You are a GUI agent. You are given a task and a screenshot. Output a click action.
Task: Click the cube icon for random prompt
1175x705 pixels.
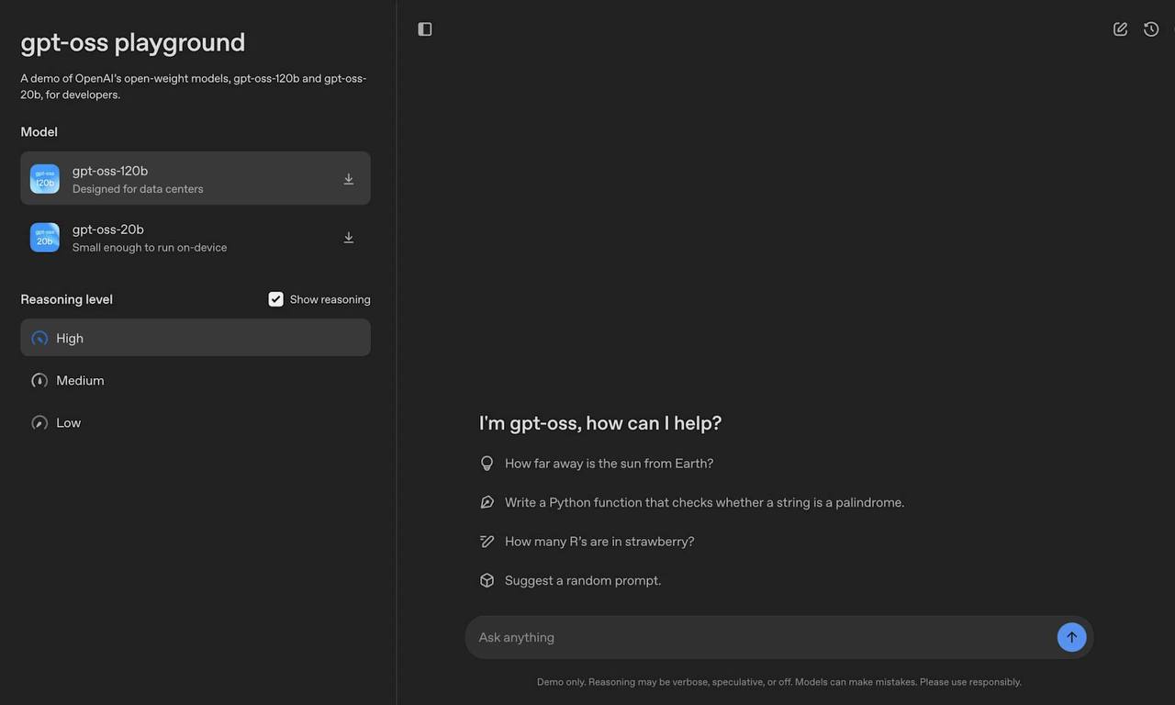(x=487, y=580)
